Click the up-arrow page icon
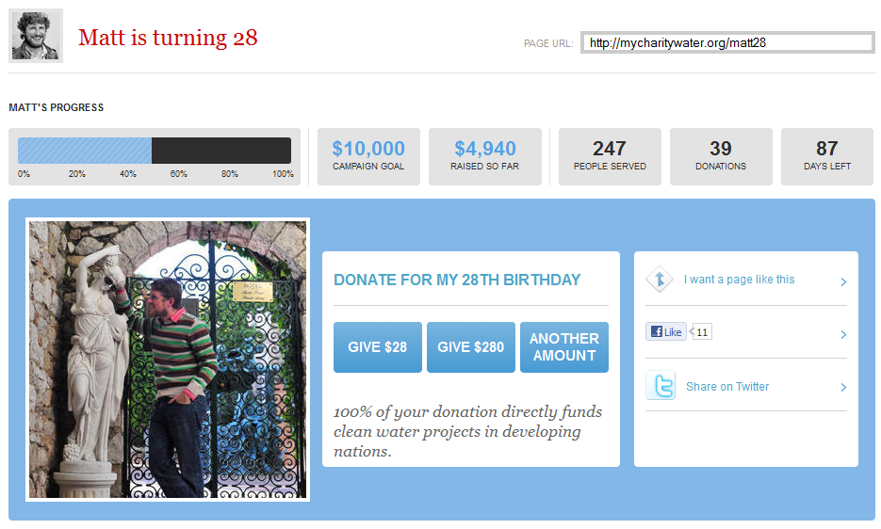This screenshot has height=529, width=881. (660, 280)
